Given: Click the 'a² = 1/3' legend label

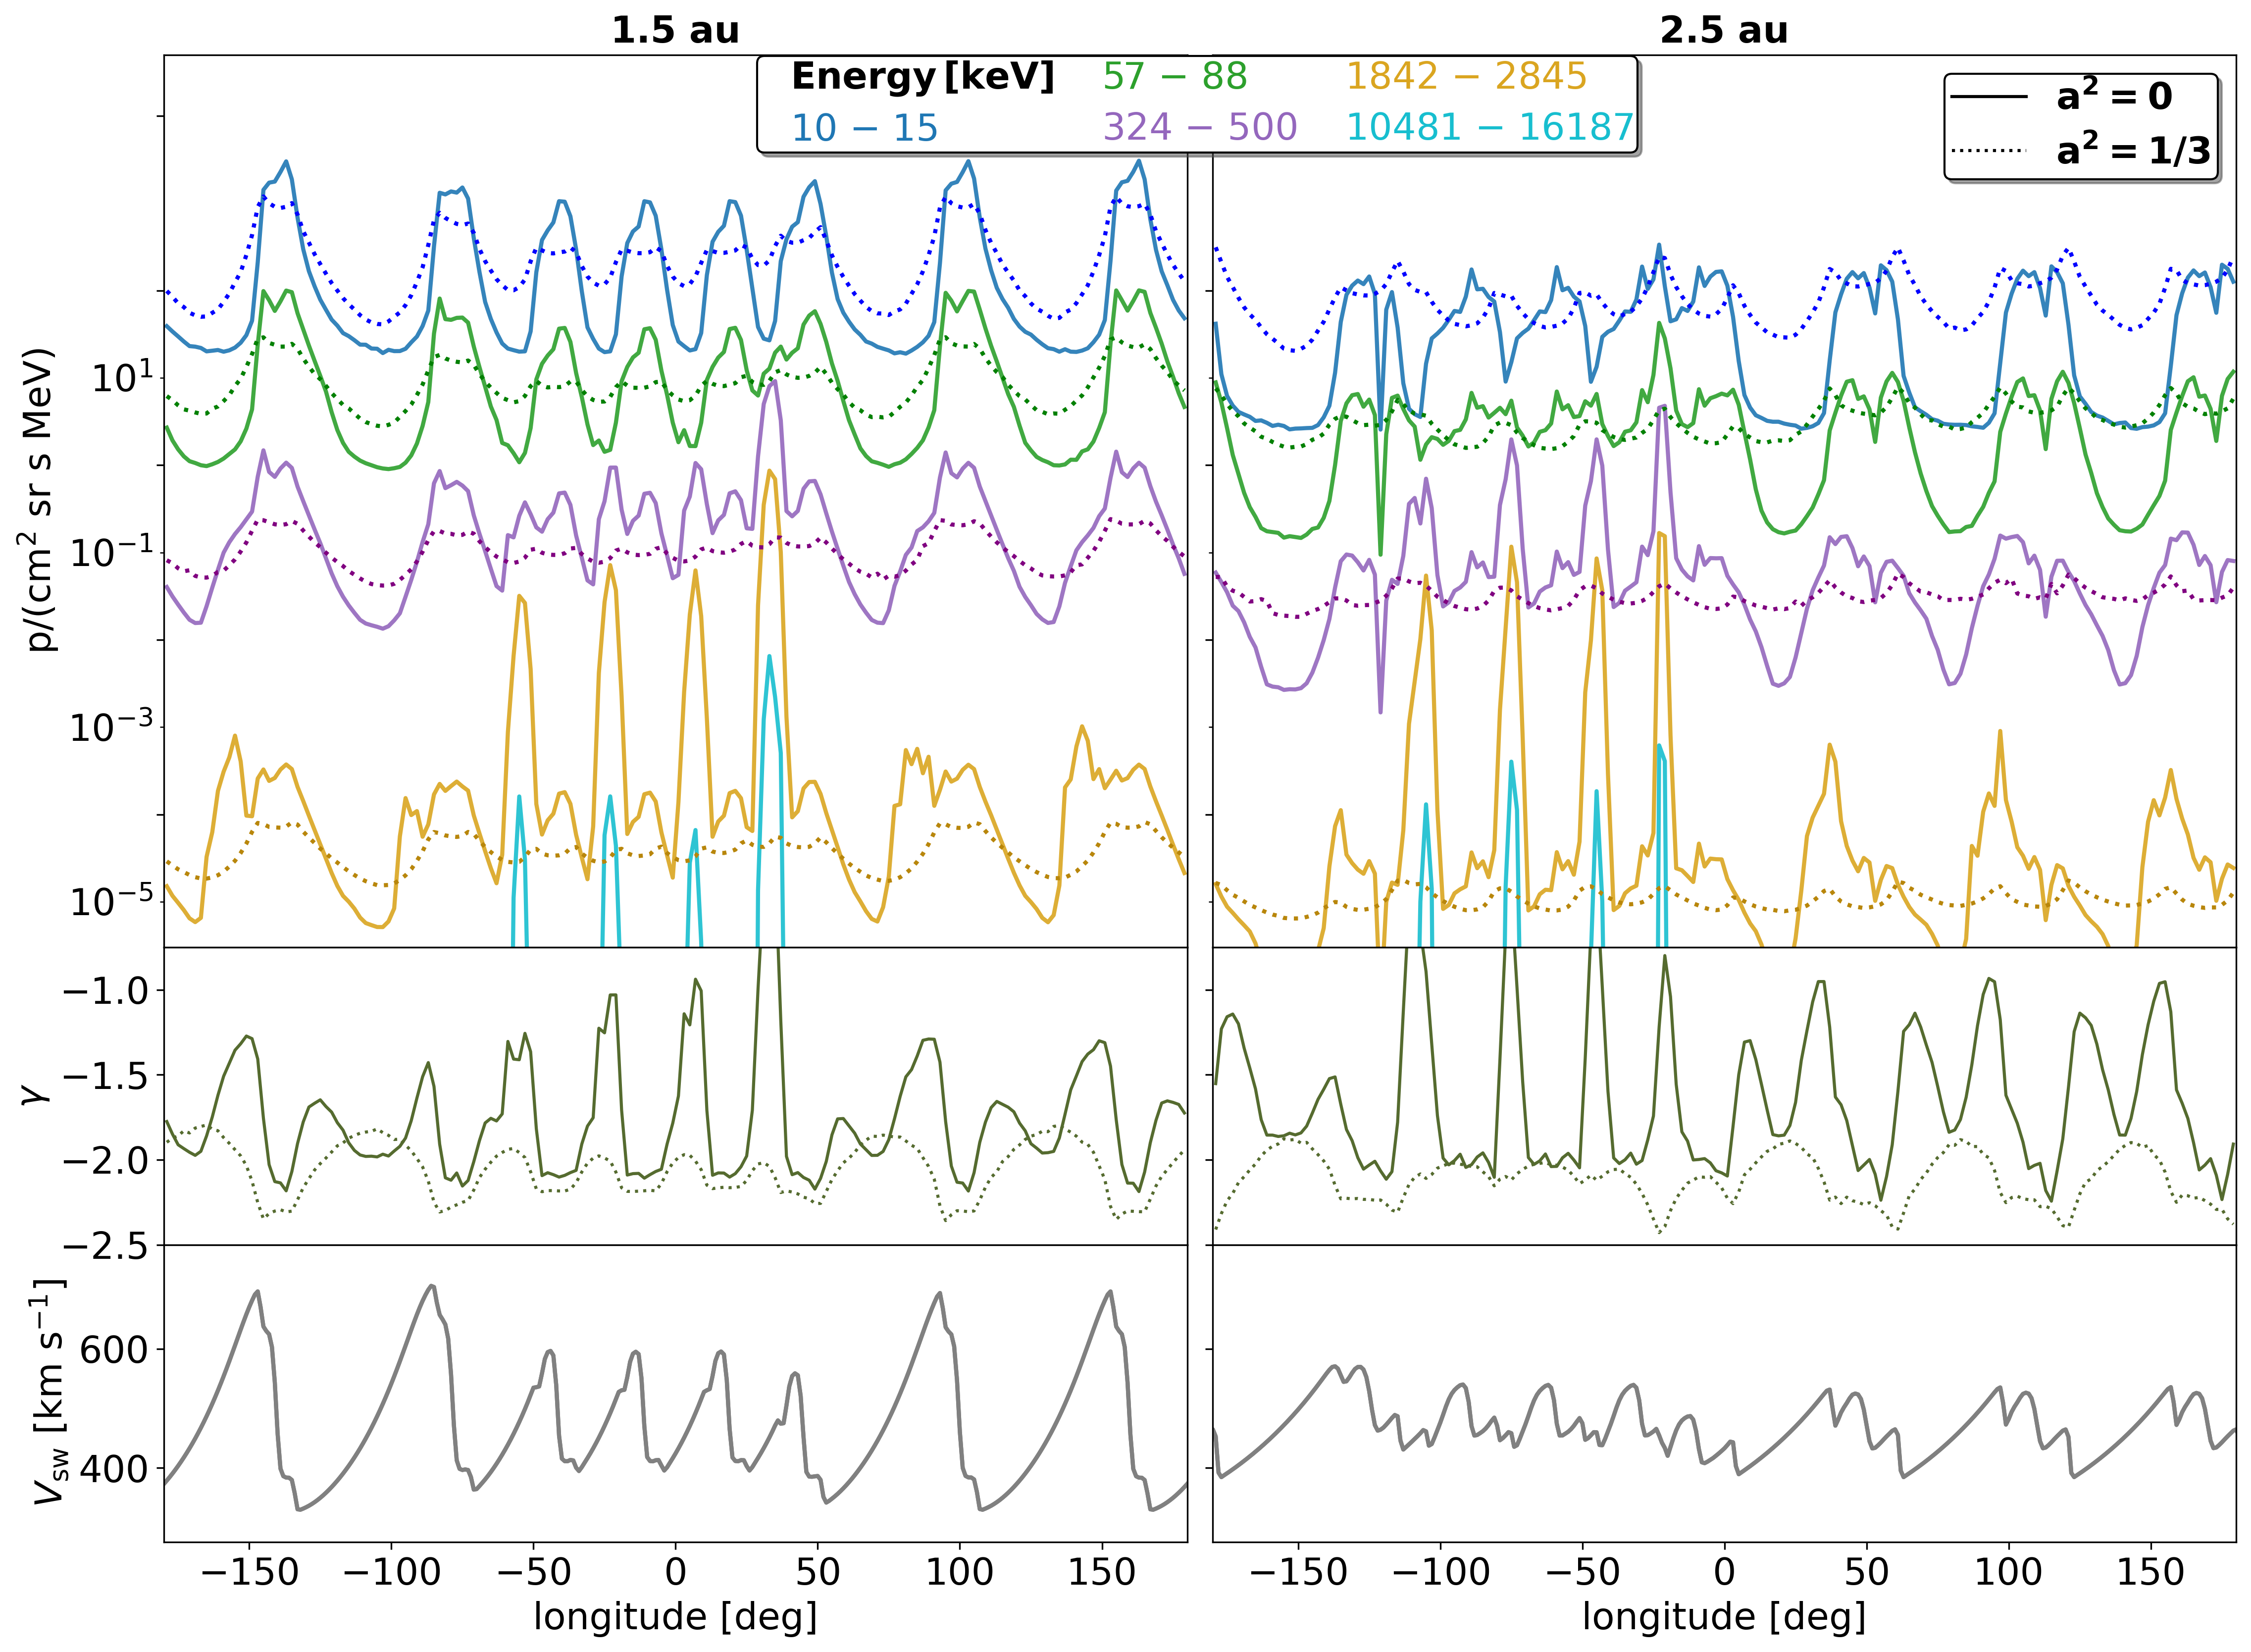Looking at the screenshot, I should (x=2133, y=151).
